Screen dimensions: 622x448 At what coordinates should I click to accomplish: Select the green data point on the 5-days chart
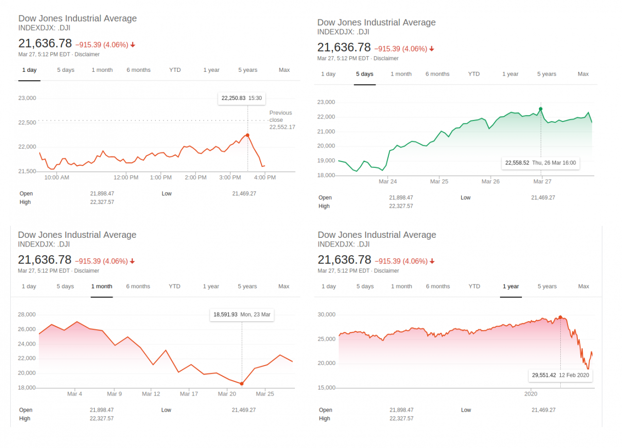[x=540, y=109]
